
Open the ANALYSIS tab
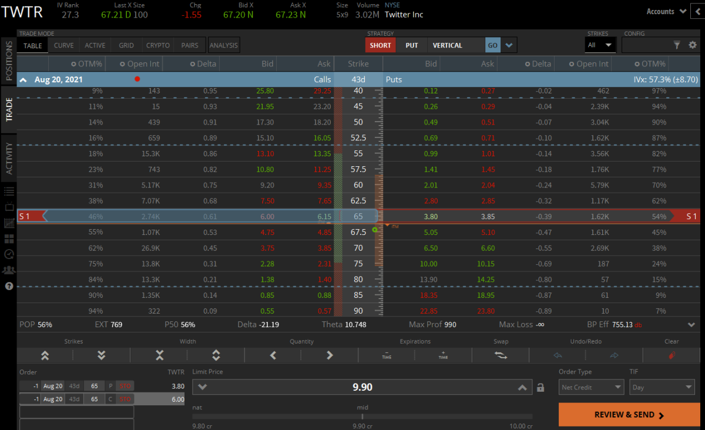[x=224, y=45]
